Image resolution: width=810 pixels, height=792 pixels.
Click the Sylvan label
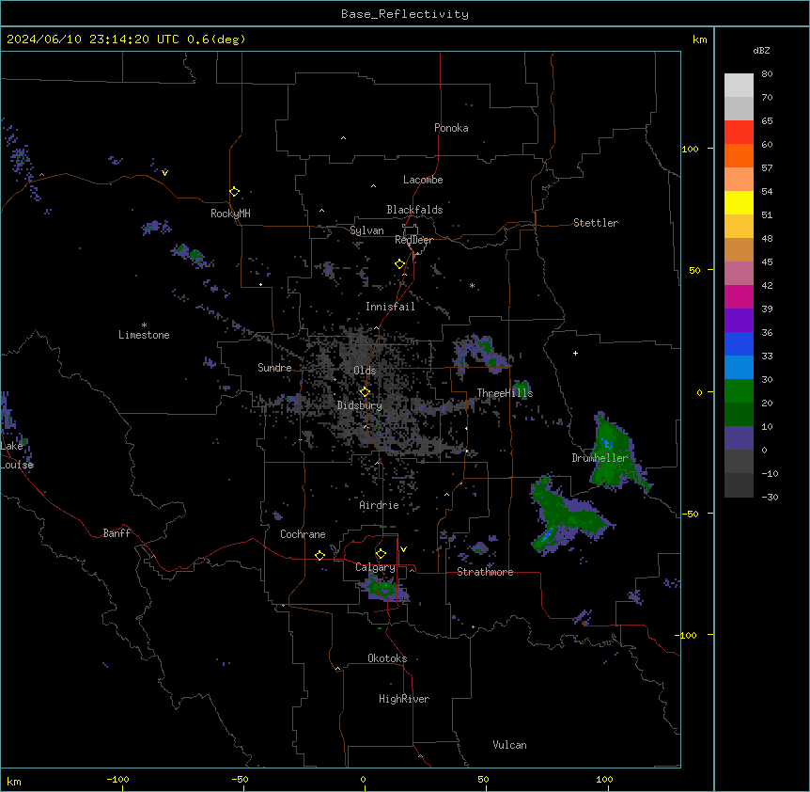(366, 230)
